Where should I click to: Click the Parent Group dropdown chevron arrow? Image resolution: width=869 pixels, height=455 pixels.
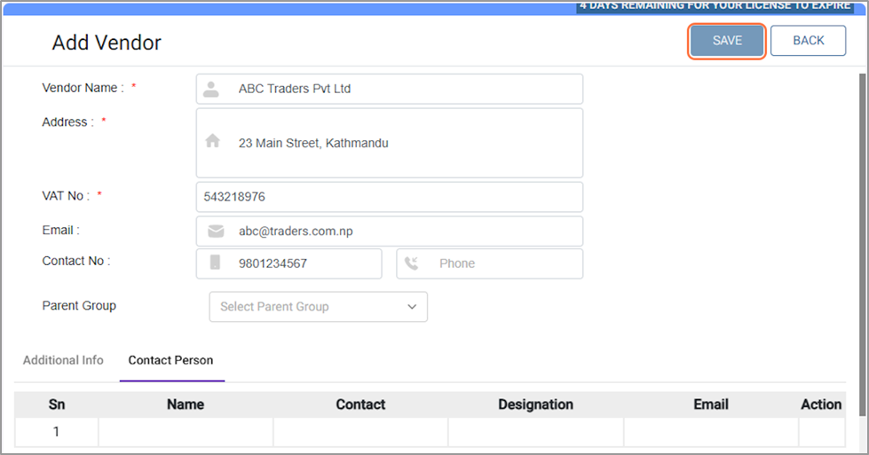pos(412,307)
